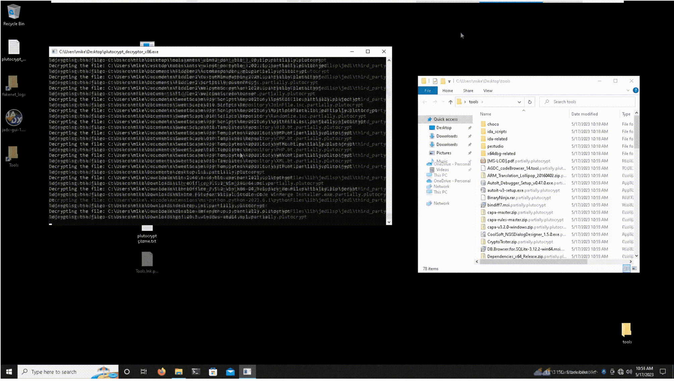The width and height of the screenshot is (674, 381).
Task: Click the back navigation button in Explorer
Action: click(x=425, y=102)
